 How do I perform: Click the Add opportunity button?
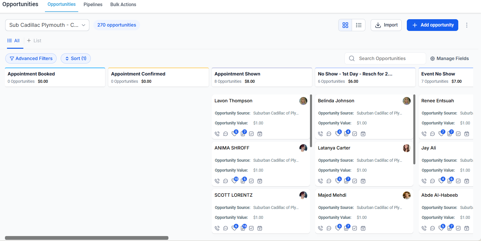click(432, 25)
